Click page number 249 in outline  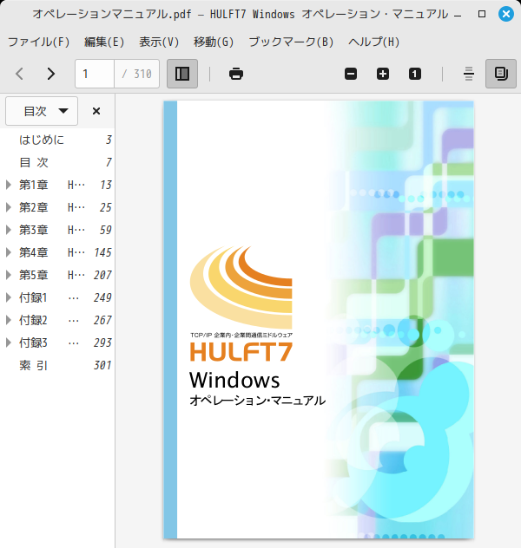click(x=102, y=297)
